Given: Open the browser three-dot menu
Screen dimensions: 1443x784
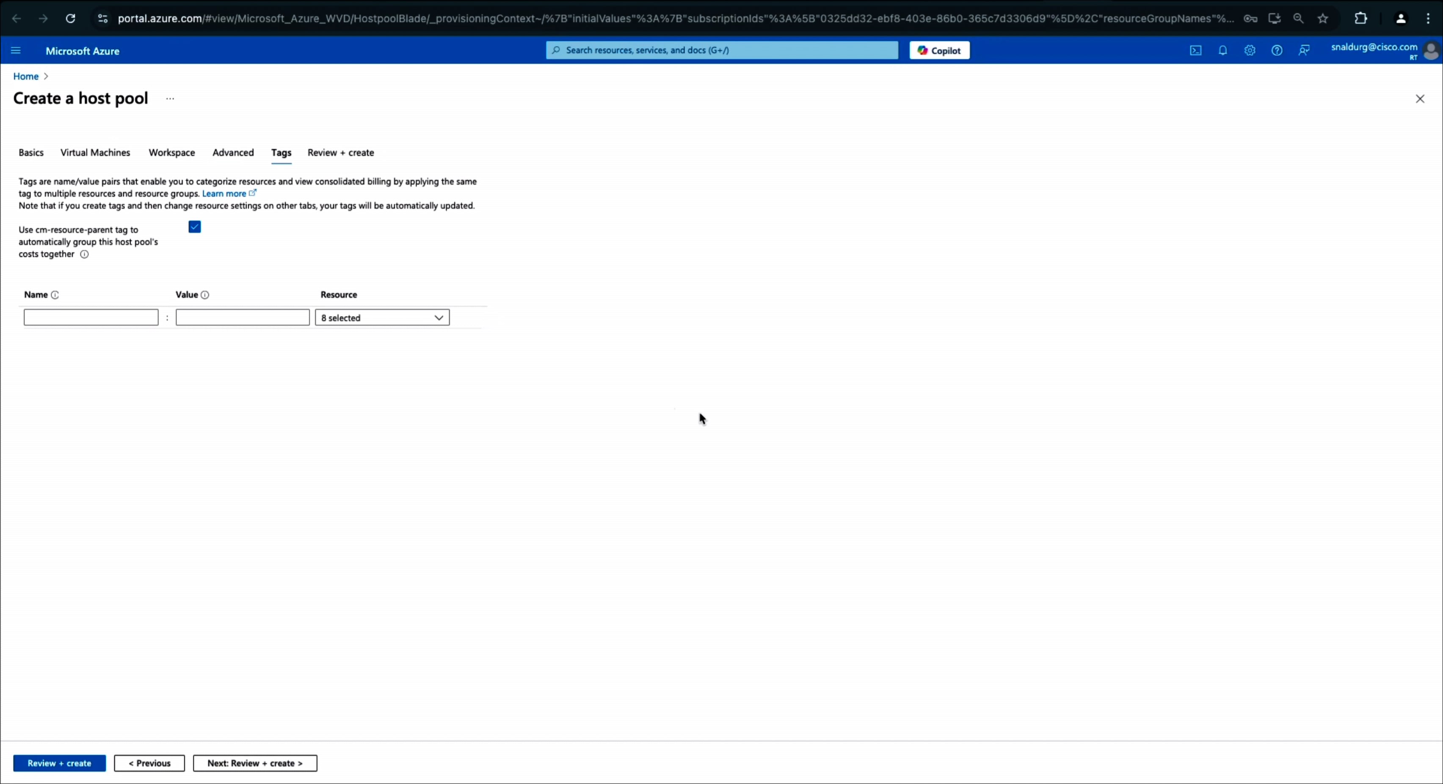Looking at the screenshot, I should coord(1428,19).
